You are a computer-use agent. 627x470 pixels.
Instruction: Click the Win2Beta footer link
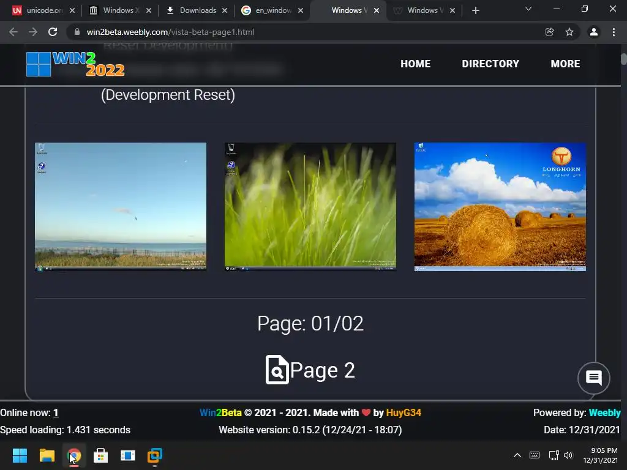[220, 413]
